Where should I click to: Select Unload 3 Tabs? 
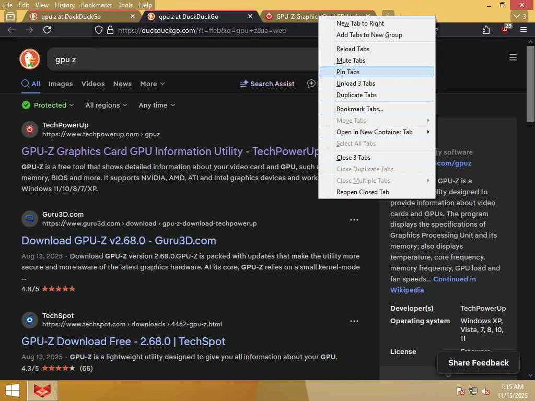[377, 84]
